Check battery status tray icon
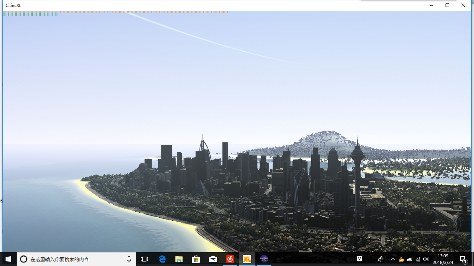 pos(409,259)
